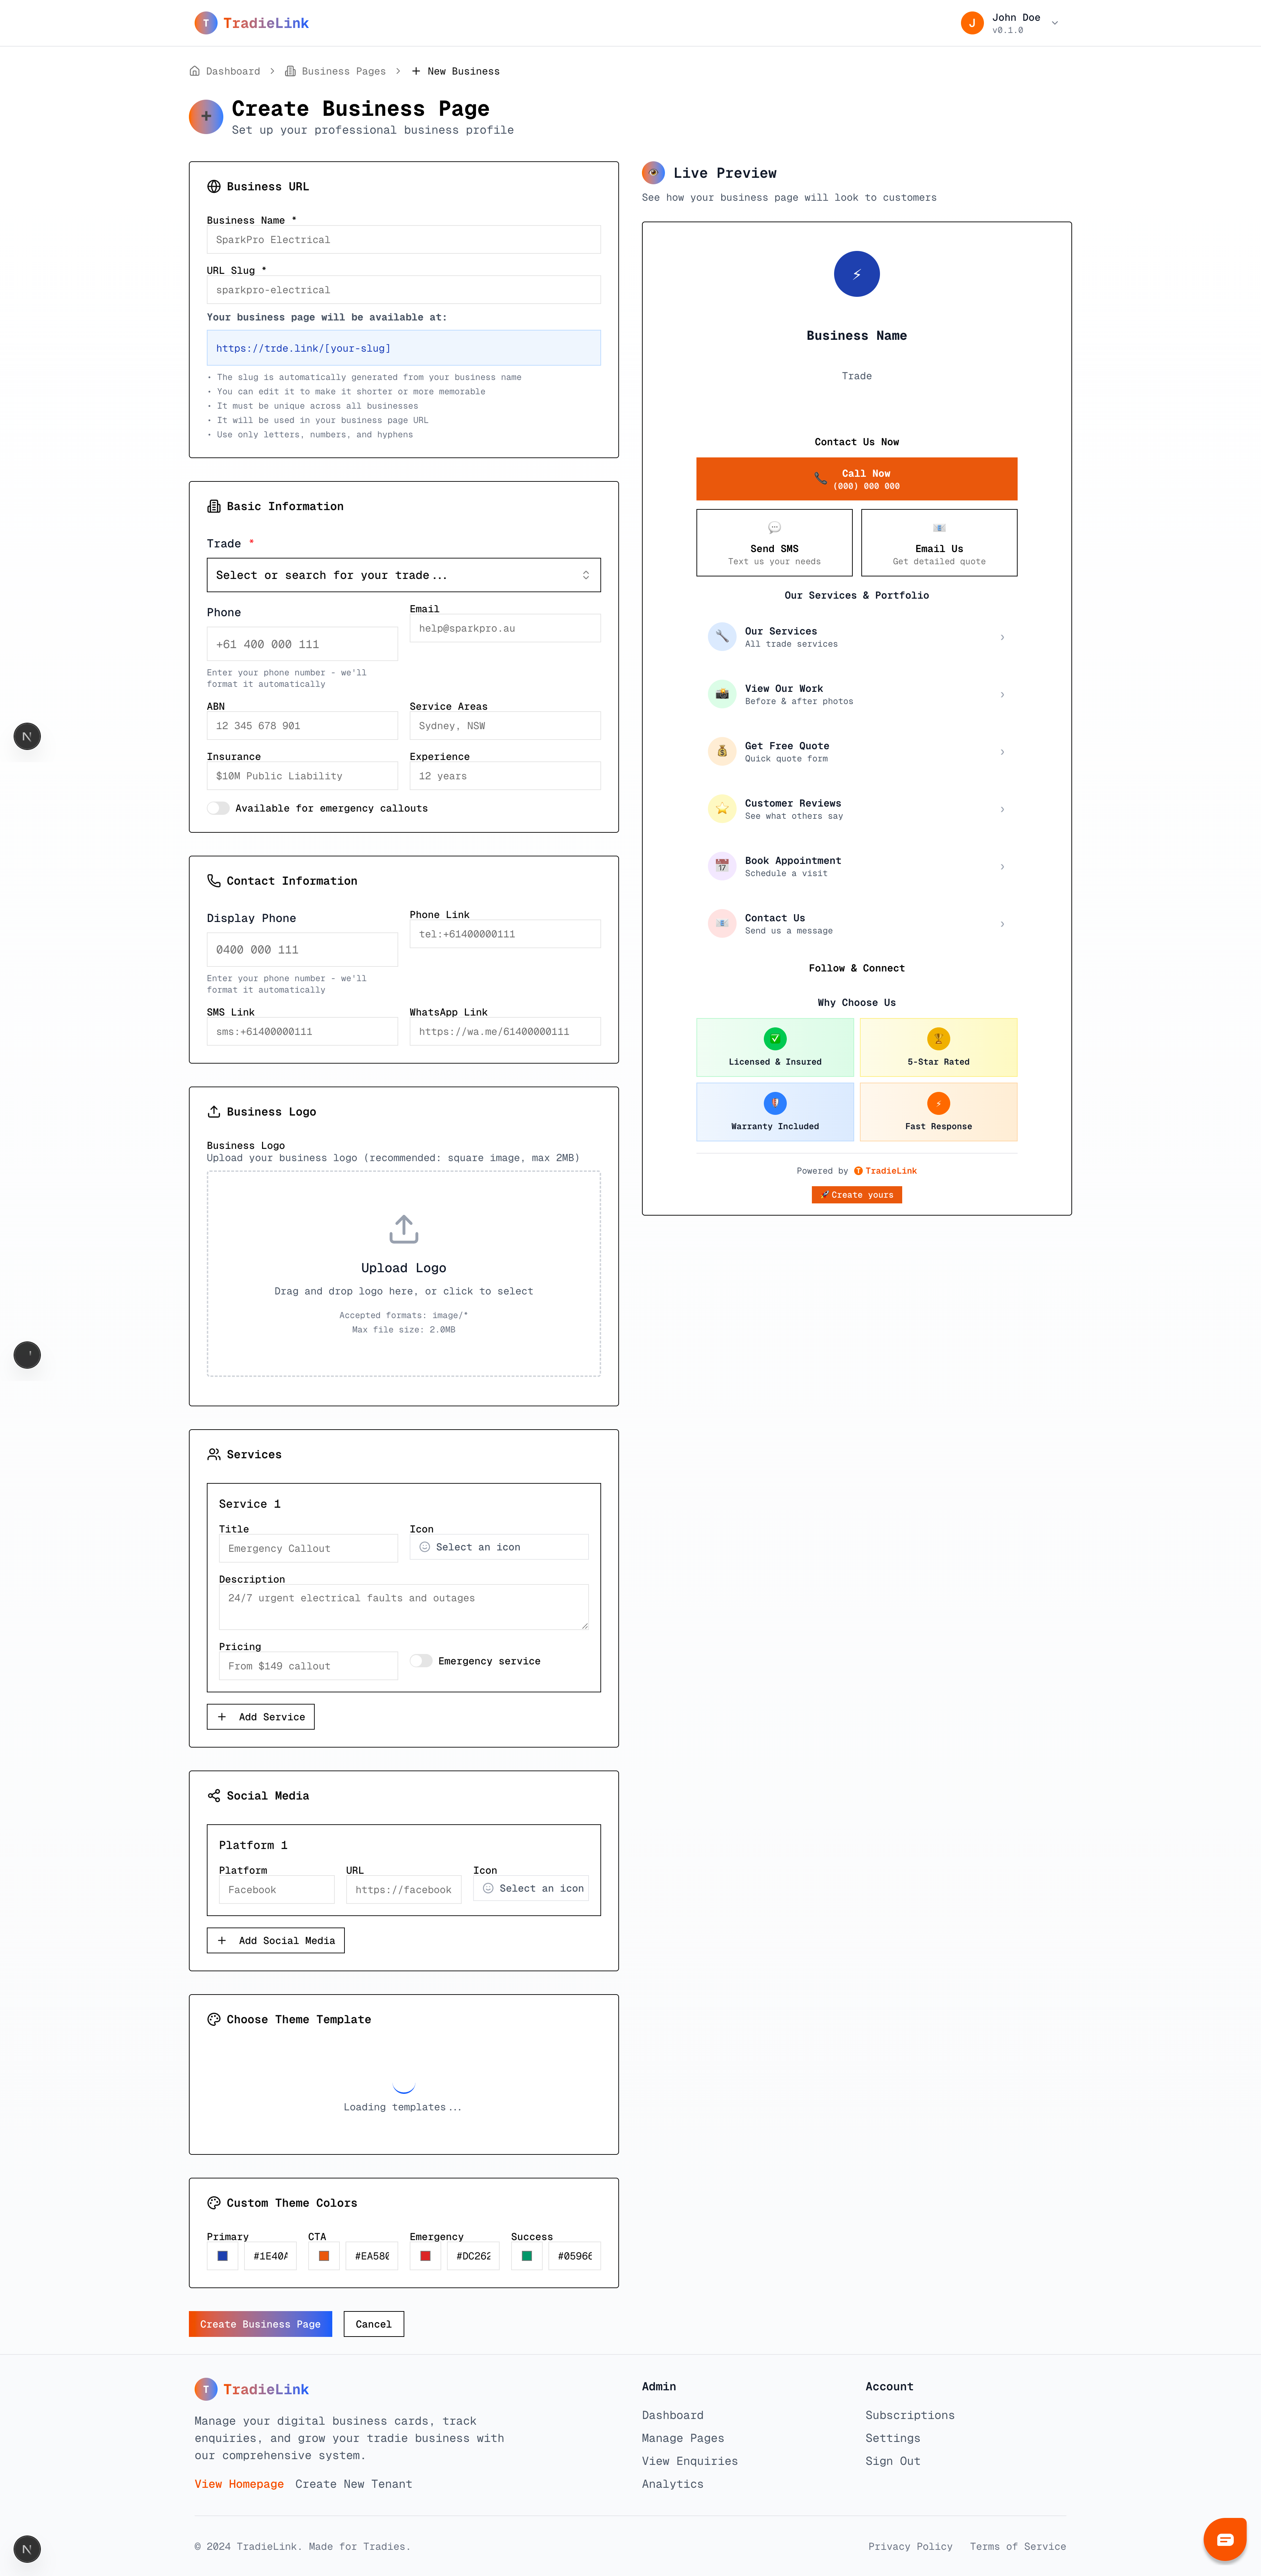Open the Success color swatch
This screenshot has height=2576, width=1261.
point(527,2256)
